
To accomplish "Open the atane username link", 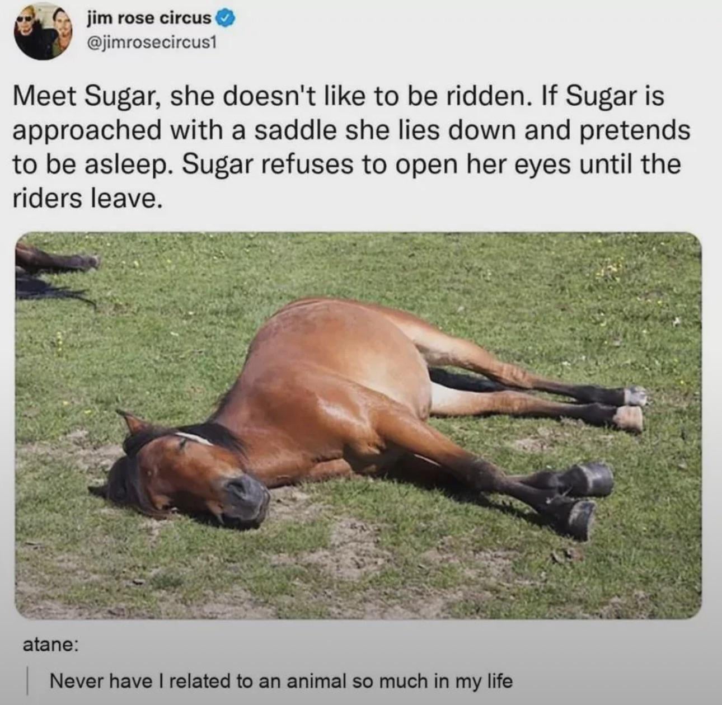I will pyautogui.click(x=50, y=645).
